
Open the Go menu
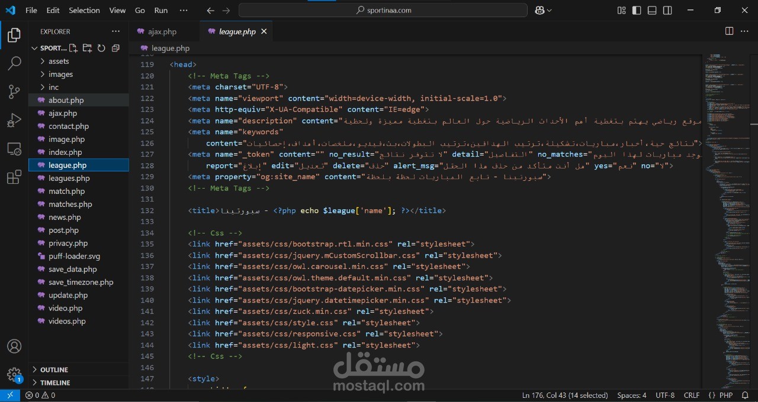pyautogui.click(x=140, y=10)
